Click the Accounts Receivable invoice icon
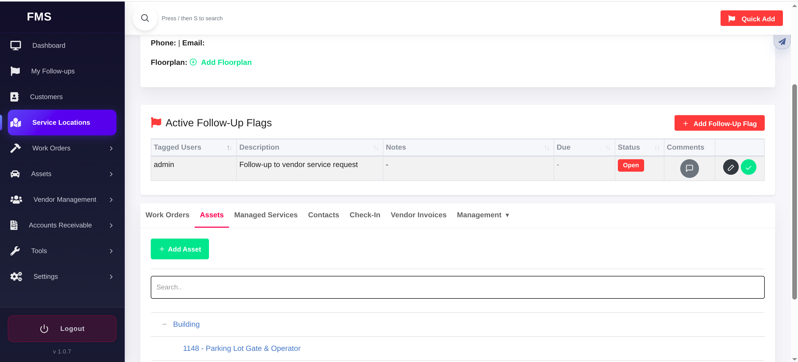798x362 pixels. (x=14, y=225)
